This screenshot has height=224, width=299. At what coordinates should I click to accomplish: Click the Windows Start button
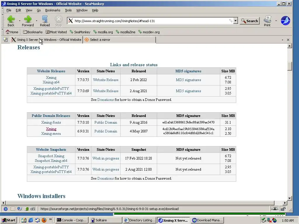8,220
